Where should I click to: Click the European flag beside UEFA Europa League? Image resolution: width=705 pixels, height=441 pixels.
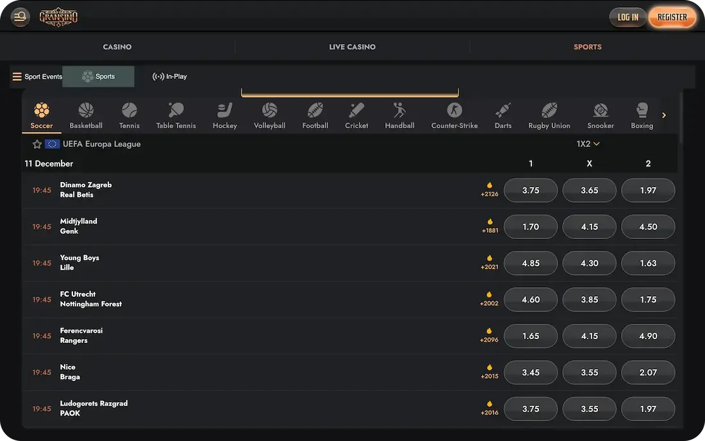[52, 144]
